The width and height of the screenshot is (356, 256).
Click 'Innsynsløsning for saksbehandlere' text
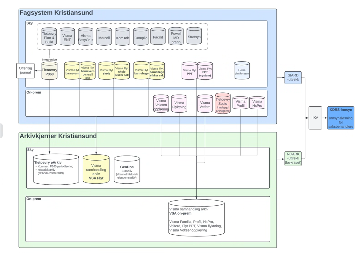pos(341,122)
